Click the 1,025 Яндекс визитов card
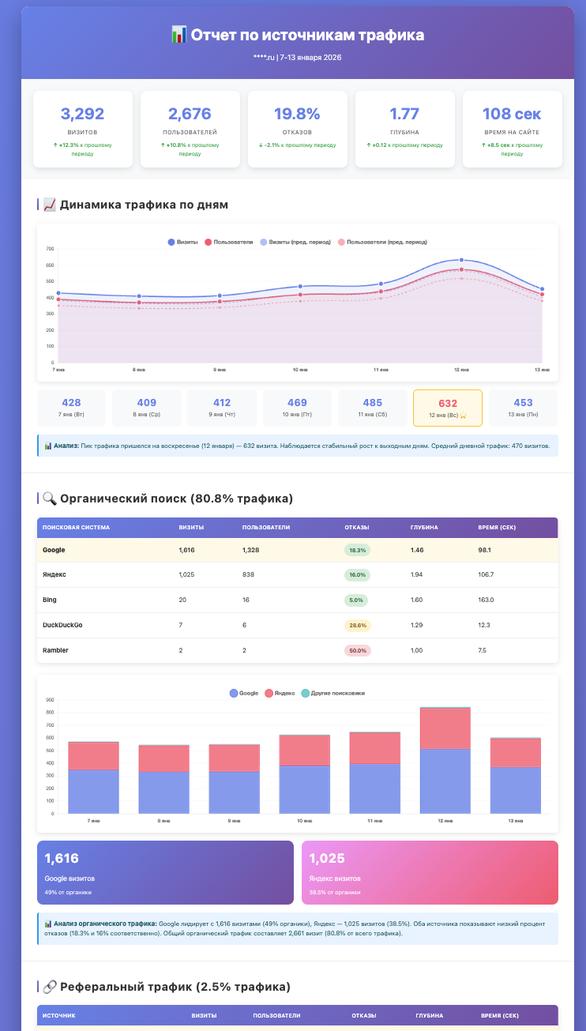This screenshot has height=1031, width=586. pos(430,872)
